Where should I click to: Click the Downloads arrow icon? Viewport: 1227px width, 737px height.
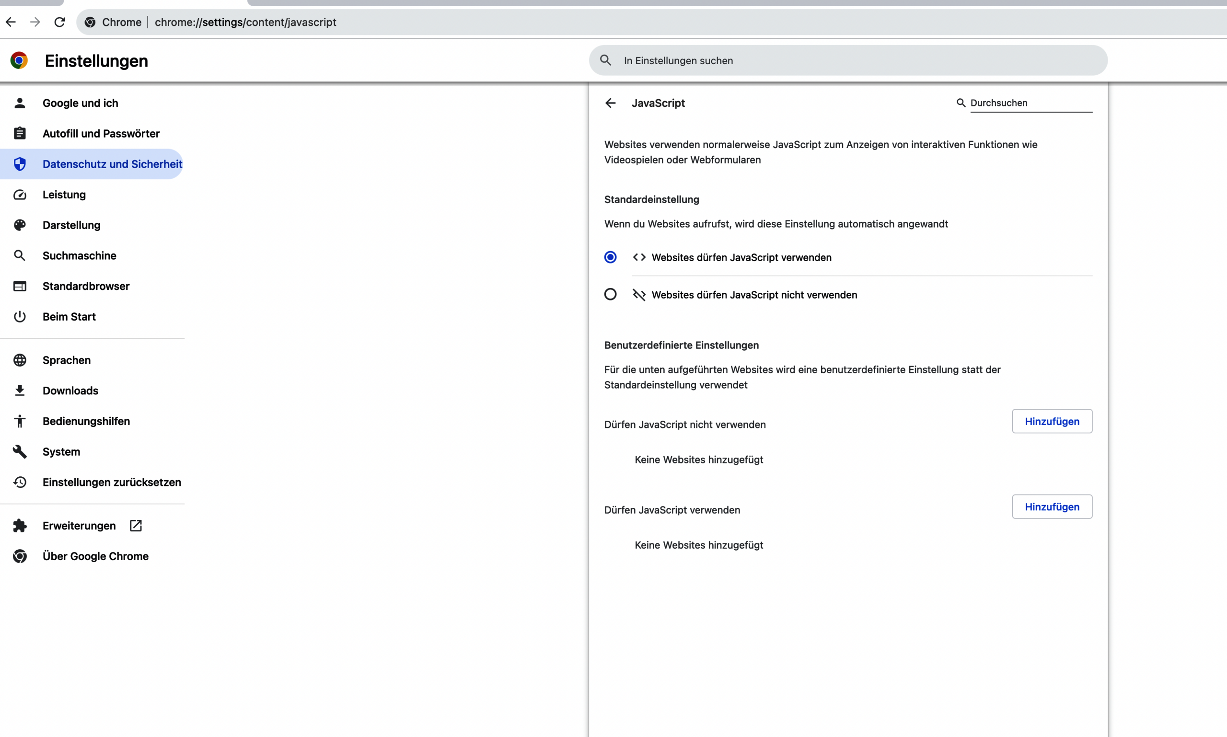19,391
